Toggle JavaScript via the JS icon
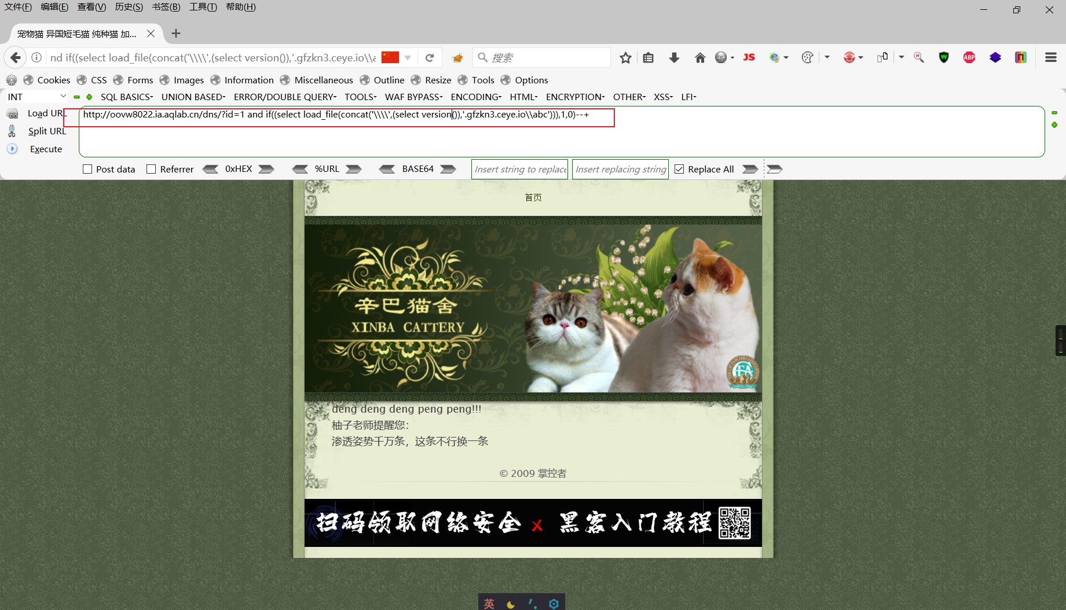 (x=749, y=57)
